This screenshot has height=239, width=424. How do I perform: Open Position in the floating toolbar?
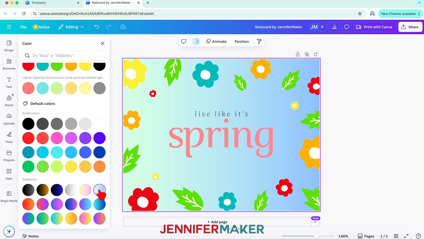click(242, 41)
